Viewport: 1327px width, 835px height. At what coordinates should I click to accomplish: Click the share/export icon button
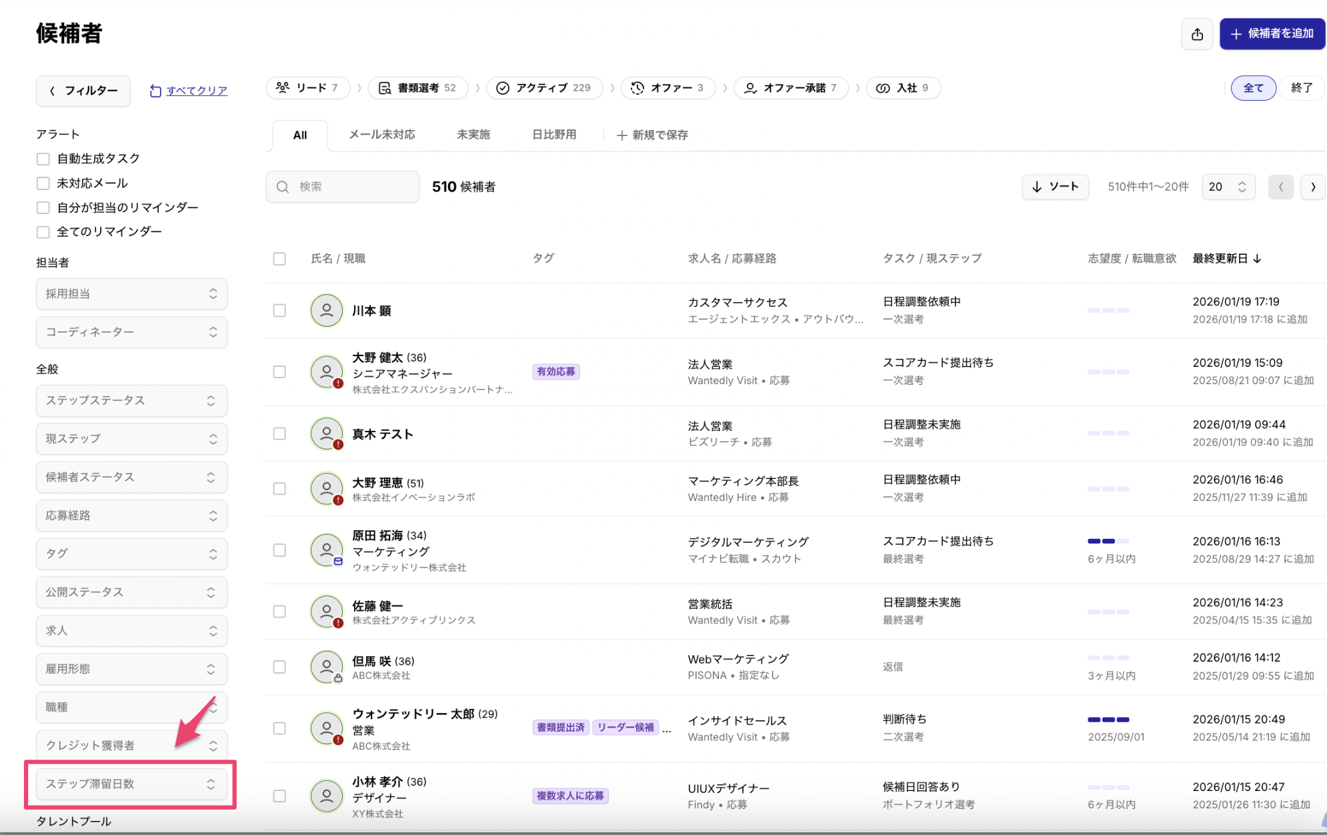pos(1197,34)
